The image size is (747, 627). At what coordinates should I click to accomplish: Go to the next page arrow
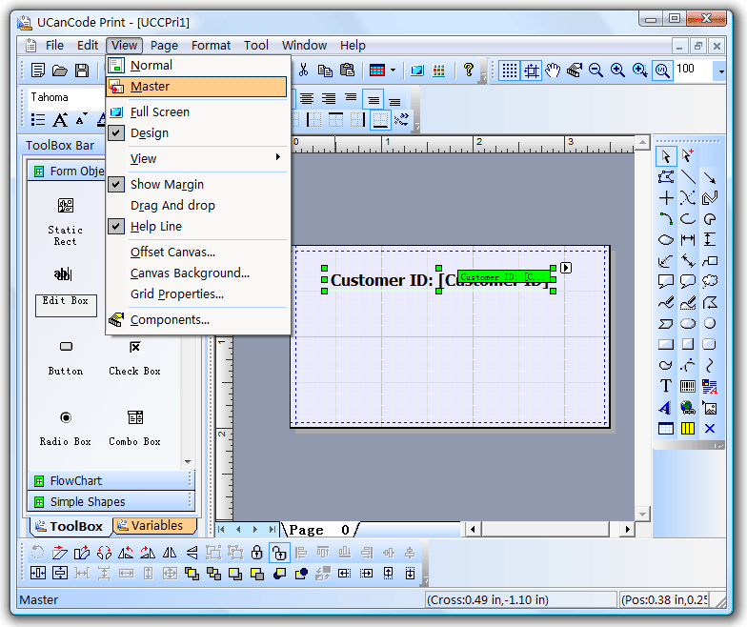[255, 530]
